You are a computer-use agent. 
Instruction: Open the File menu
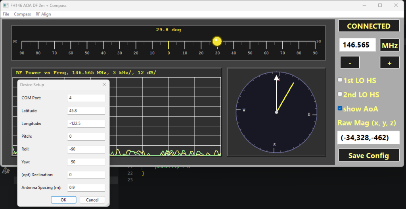pyautogui.click(x=6, y=14)
